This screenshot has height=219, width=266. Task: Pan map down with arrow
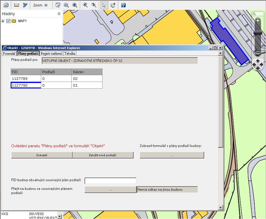click(258, 68)
